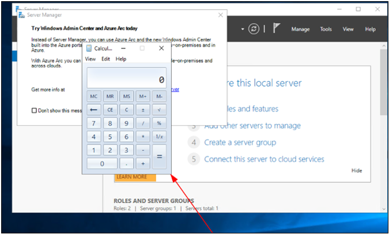Image resolution: width=389 pixels, height=234 pixels.
Task: Open the Tools menu in Server Manager
Action: (x=326, y=29)
